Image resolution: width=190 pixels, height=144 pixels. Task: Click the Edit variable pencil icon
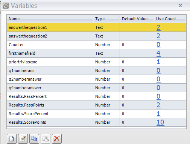pos(23,139)
